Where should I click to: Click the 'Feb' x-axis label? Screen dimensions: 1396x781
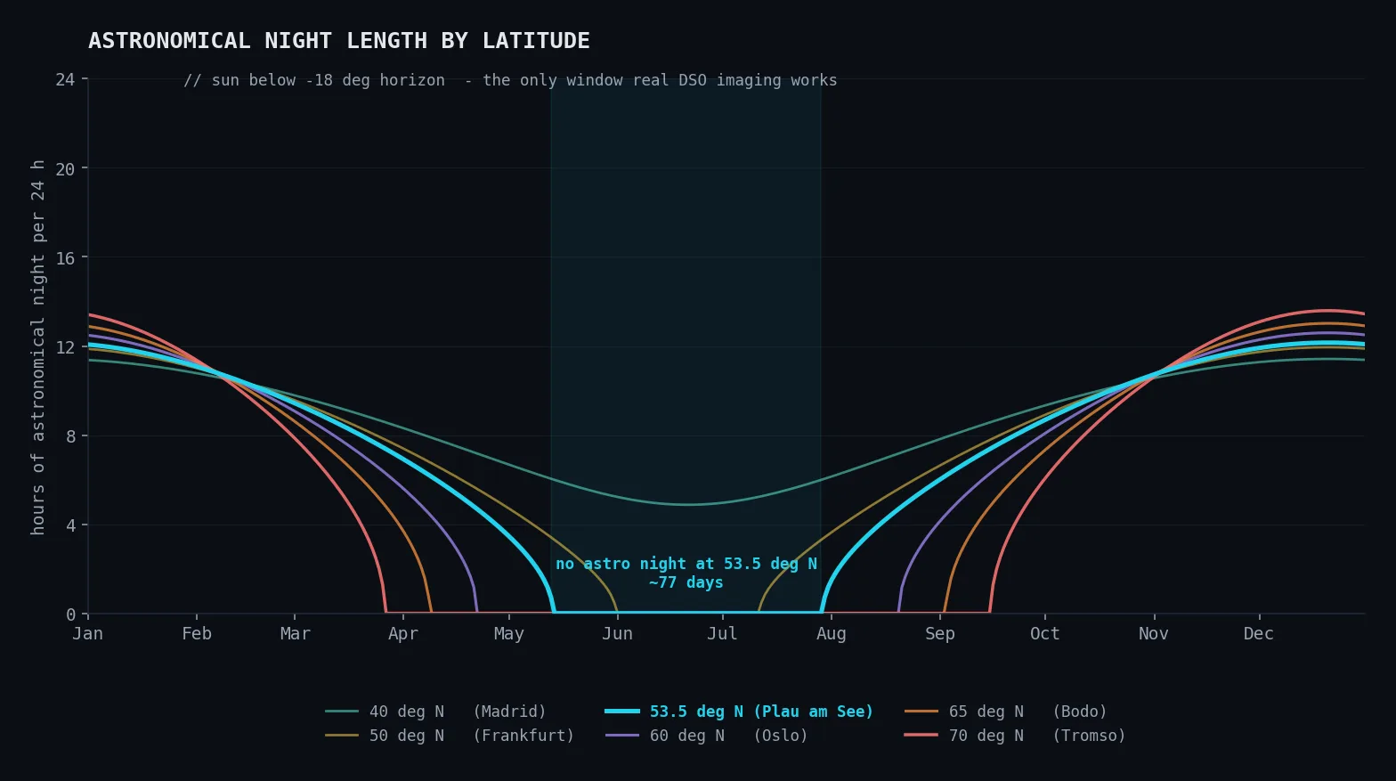click(197, 634)
